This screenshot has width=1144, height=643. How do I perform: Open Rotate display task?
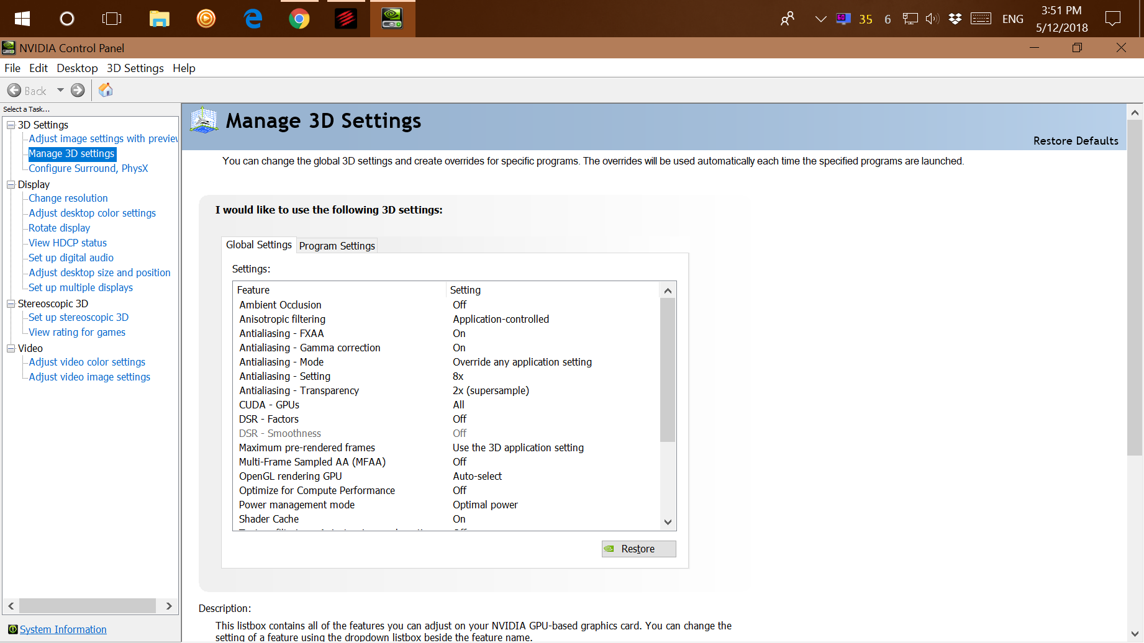[x=60, y=228]
